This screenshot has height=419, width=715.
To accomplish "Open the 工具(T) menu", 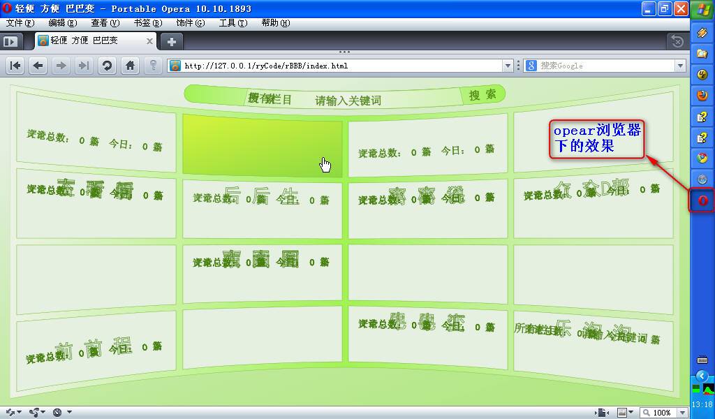I will 233,23.
